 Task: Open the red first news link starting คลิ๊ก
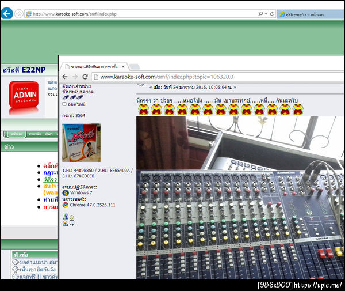click(51, 165)
